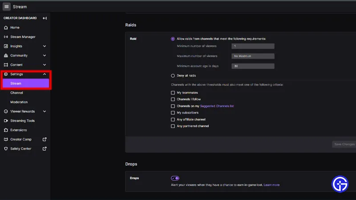Image resolution: width=356 pixels, height=200 pixels.
Task: Expand the Insights section chevron
Action: coord(44,46)
